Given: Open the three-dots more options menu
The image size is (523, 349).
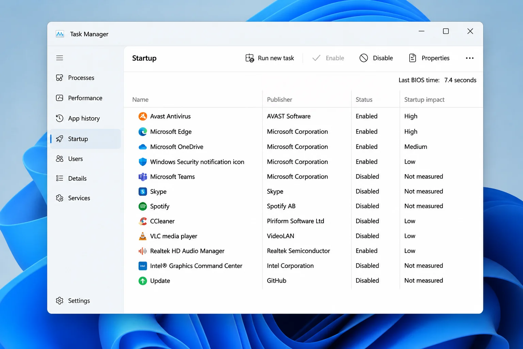Looking at the screenshot, I should 470,58.
